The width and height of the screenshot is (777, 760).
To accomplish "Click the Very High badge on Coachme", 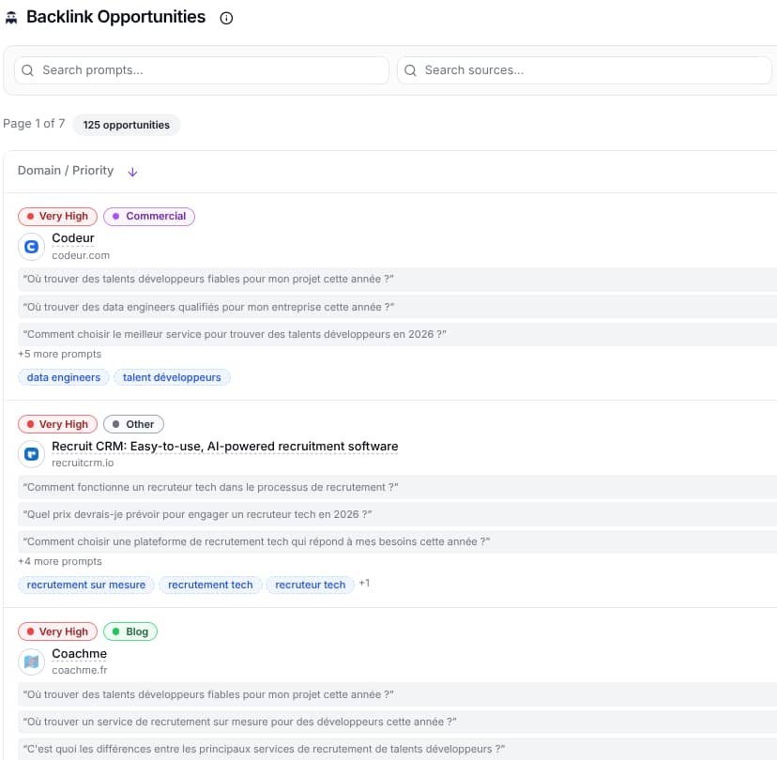I will pos(57,632).
